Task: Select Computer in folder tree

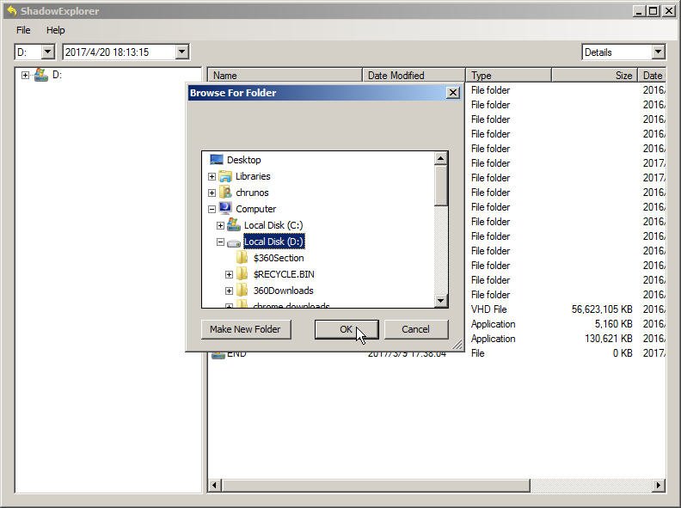Action: point(256,209)
